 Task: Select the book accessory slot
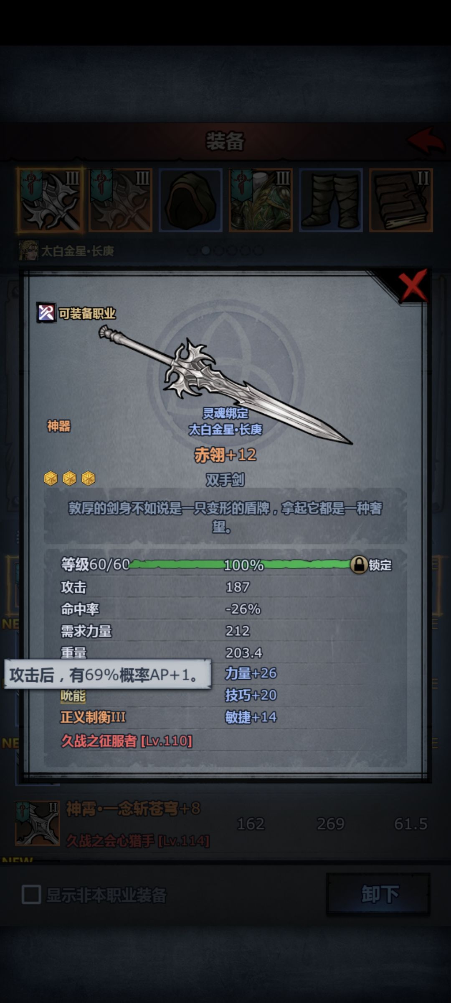click(x=401, y=200)
